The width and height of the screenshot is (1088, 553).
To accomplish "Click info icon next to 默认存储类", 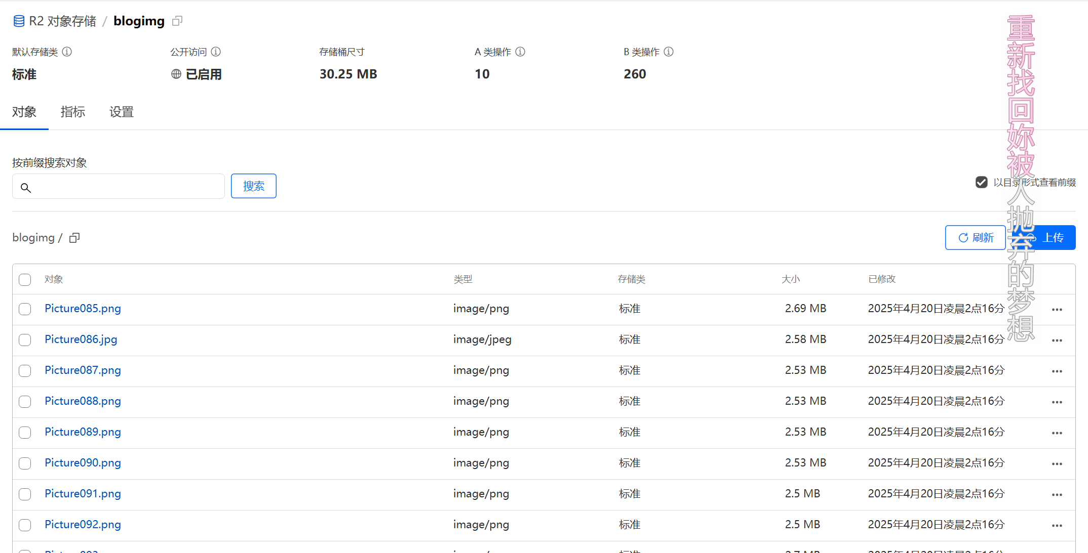I will [67, 52].
